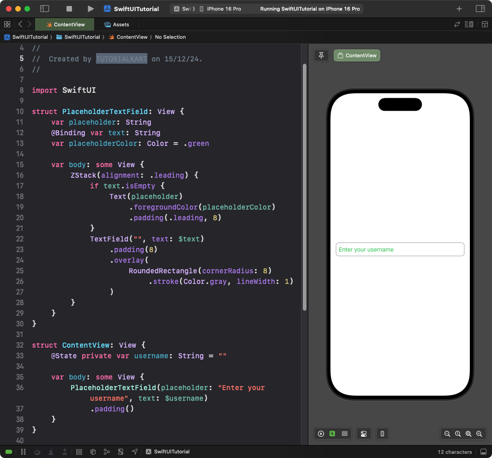Select the ContentView editor tab
The height and width of the screenshot is (458, 492).
click(64, 24)
